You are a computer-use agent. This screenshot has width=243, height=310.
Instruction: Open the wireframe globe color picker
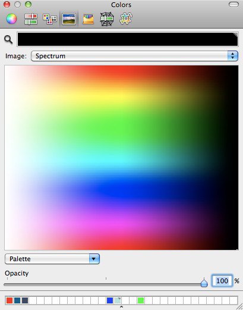(x=107, y=19)
